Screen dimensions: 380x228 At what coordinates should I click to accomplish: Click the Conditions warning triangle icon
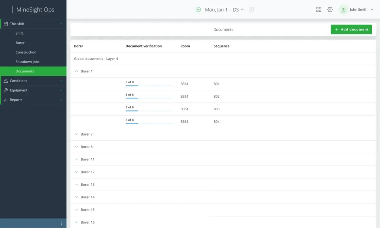[6, 81]
